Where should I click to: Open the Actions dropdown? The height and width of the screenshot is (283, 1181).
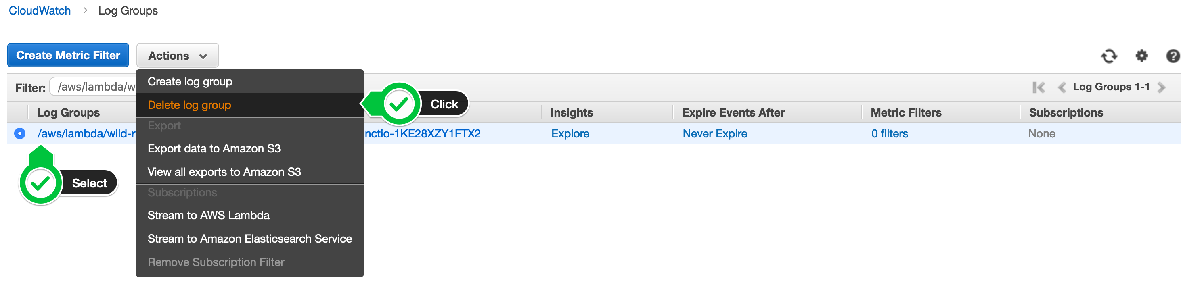[178, 55]
